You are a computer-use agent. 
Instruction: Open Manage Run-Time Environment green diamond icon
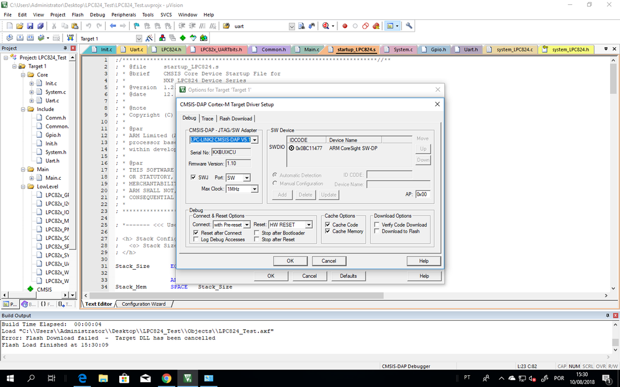(183, 38)
